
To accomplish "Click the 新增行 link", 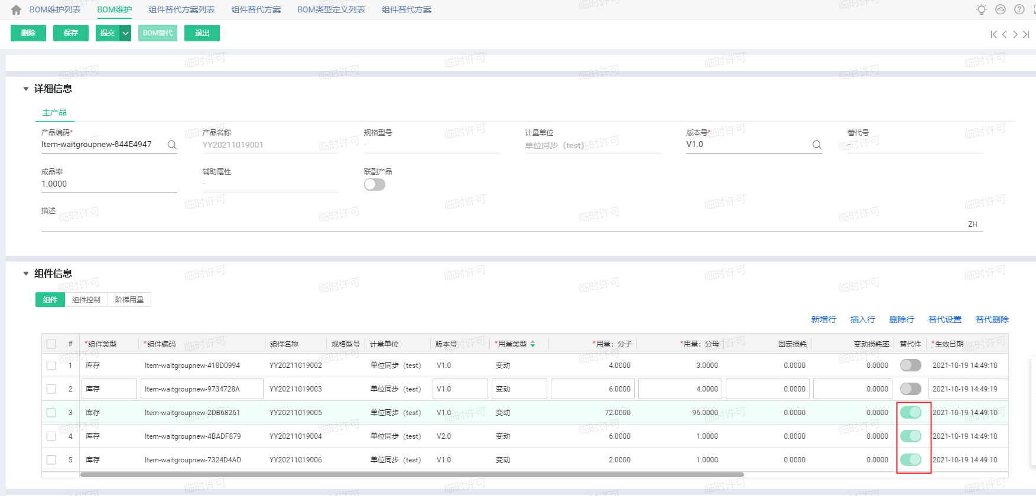I will tap(823, 319).
